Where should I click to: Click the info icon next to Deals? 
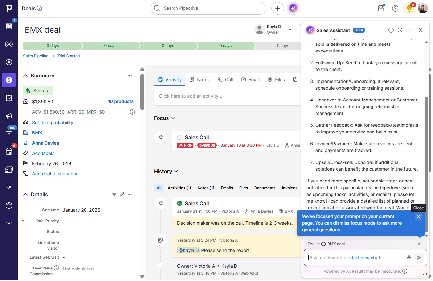[x=39, y=8]
